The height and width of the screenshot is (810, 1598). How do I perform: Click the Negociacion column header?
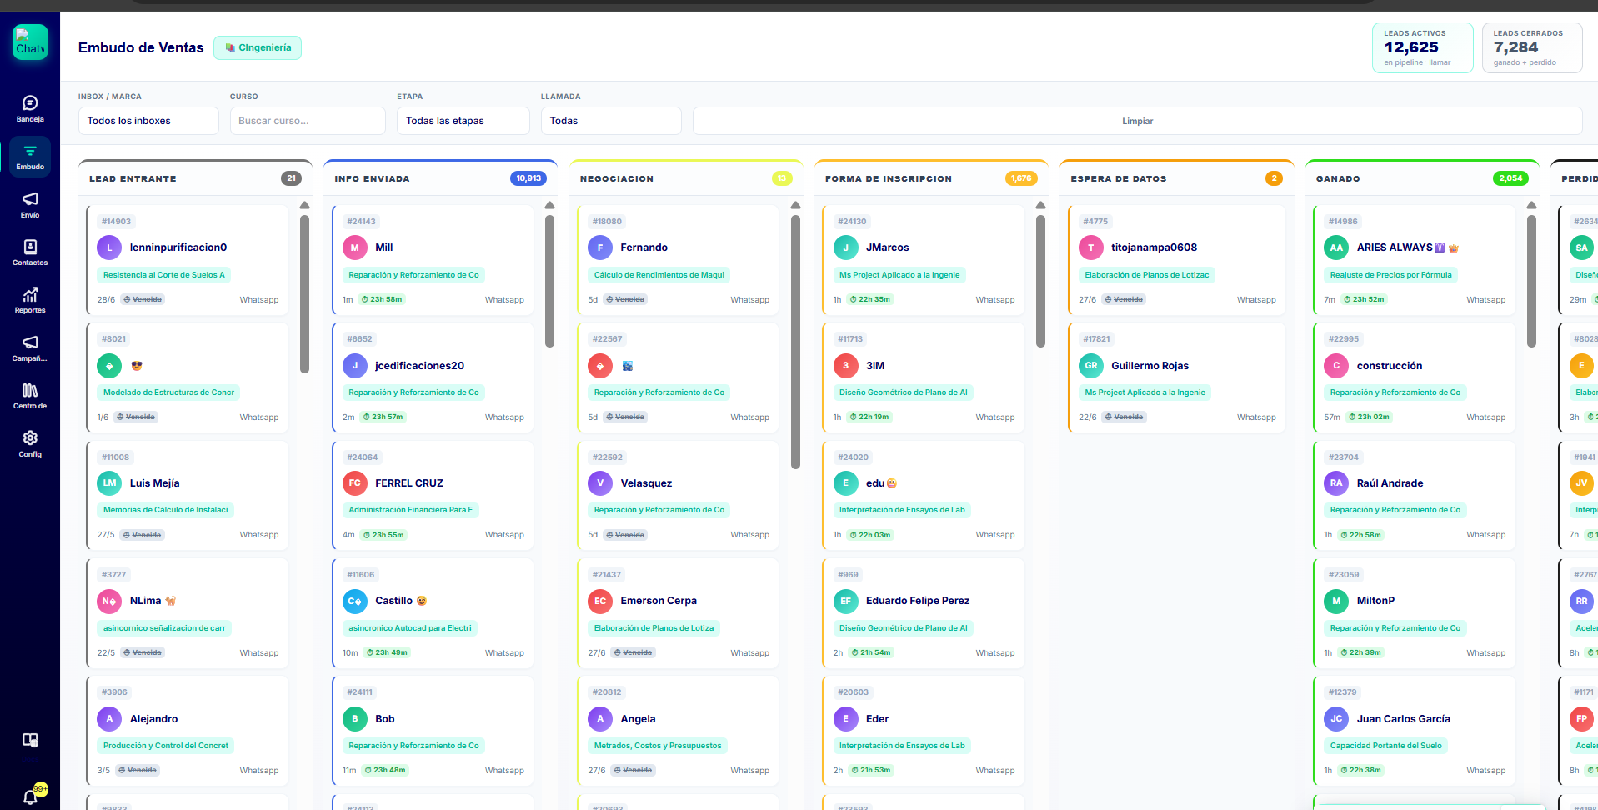click(x=686, y=178)
